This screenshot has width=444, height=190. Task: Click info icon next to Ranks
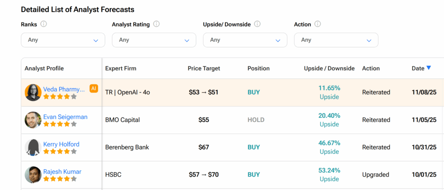43,24
